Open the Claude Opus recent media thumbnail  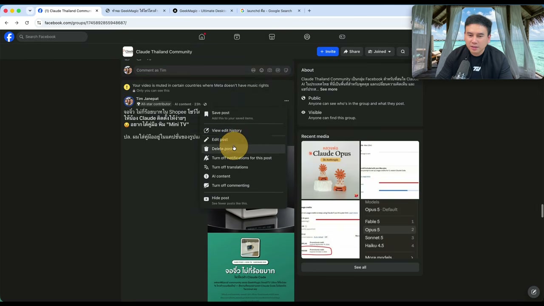[330, 170]
